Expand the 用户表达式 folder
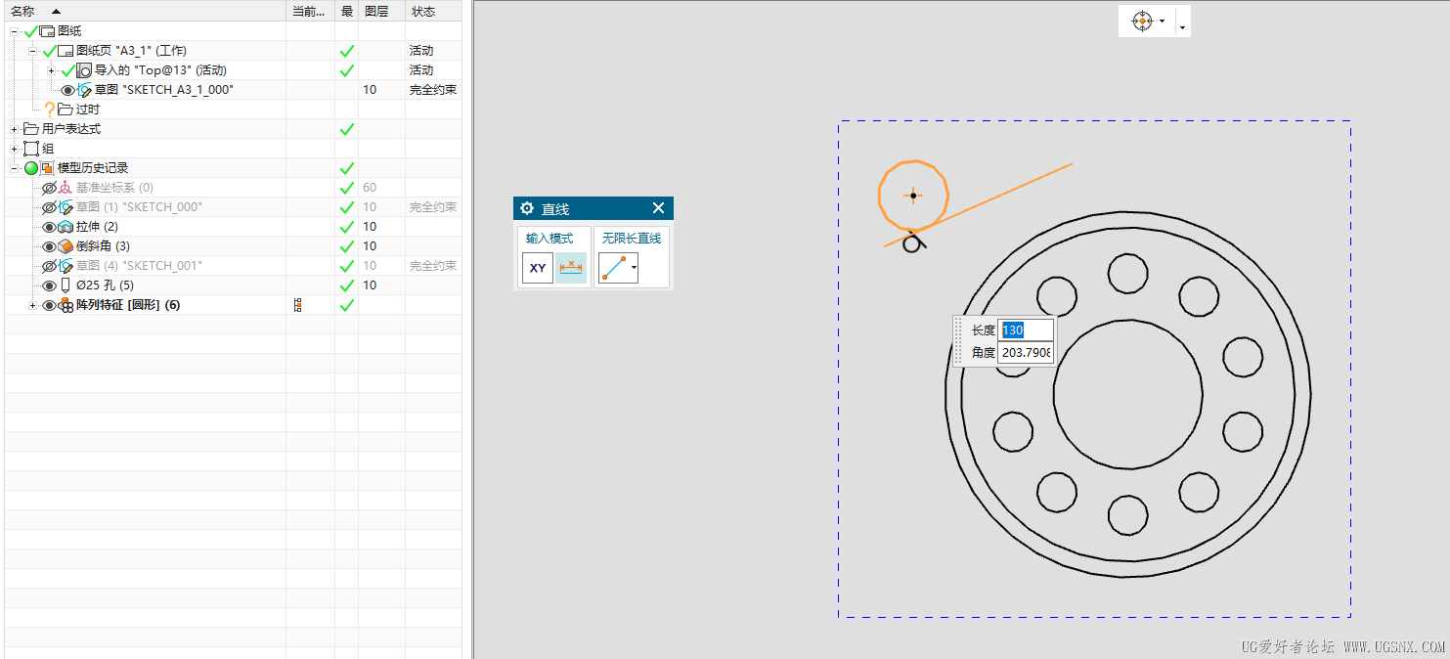The width and height of the screenshot is (1450, 659). tap(14, 129)
